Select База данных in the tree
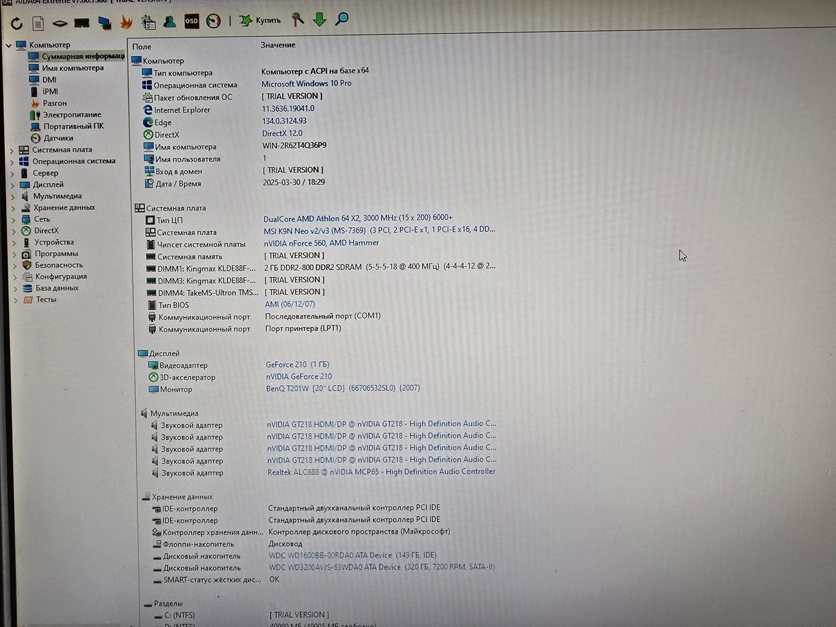Screen dimensions: 836x627 coord(57,288)
